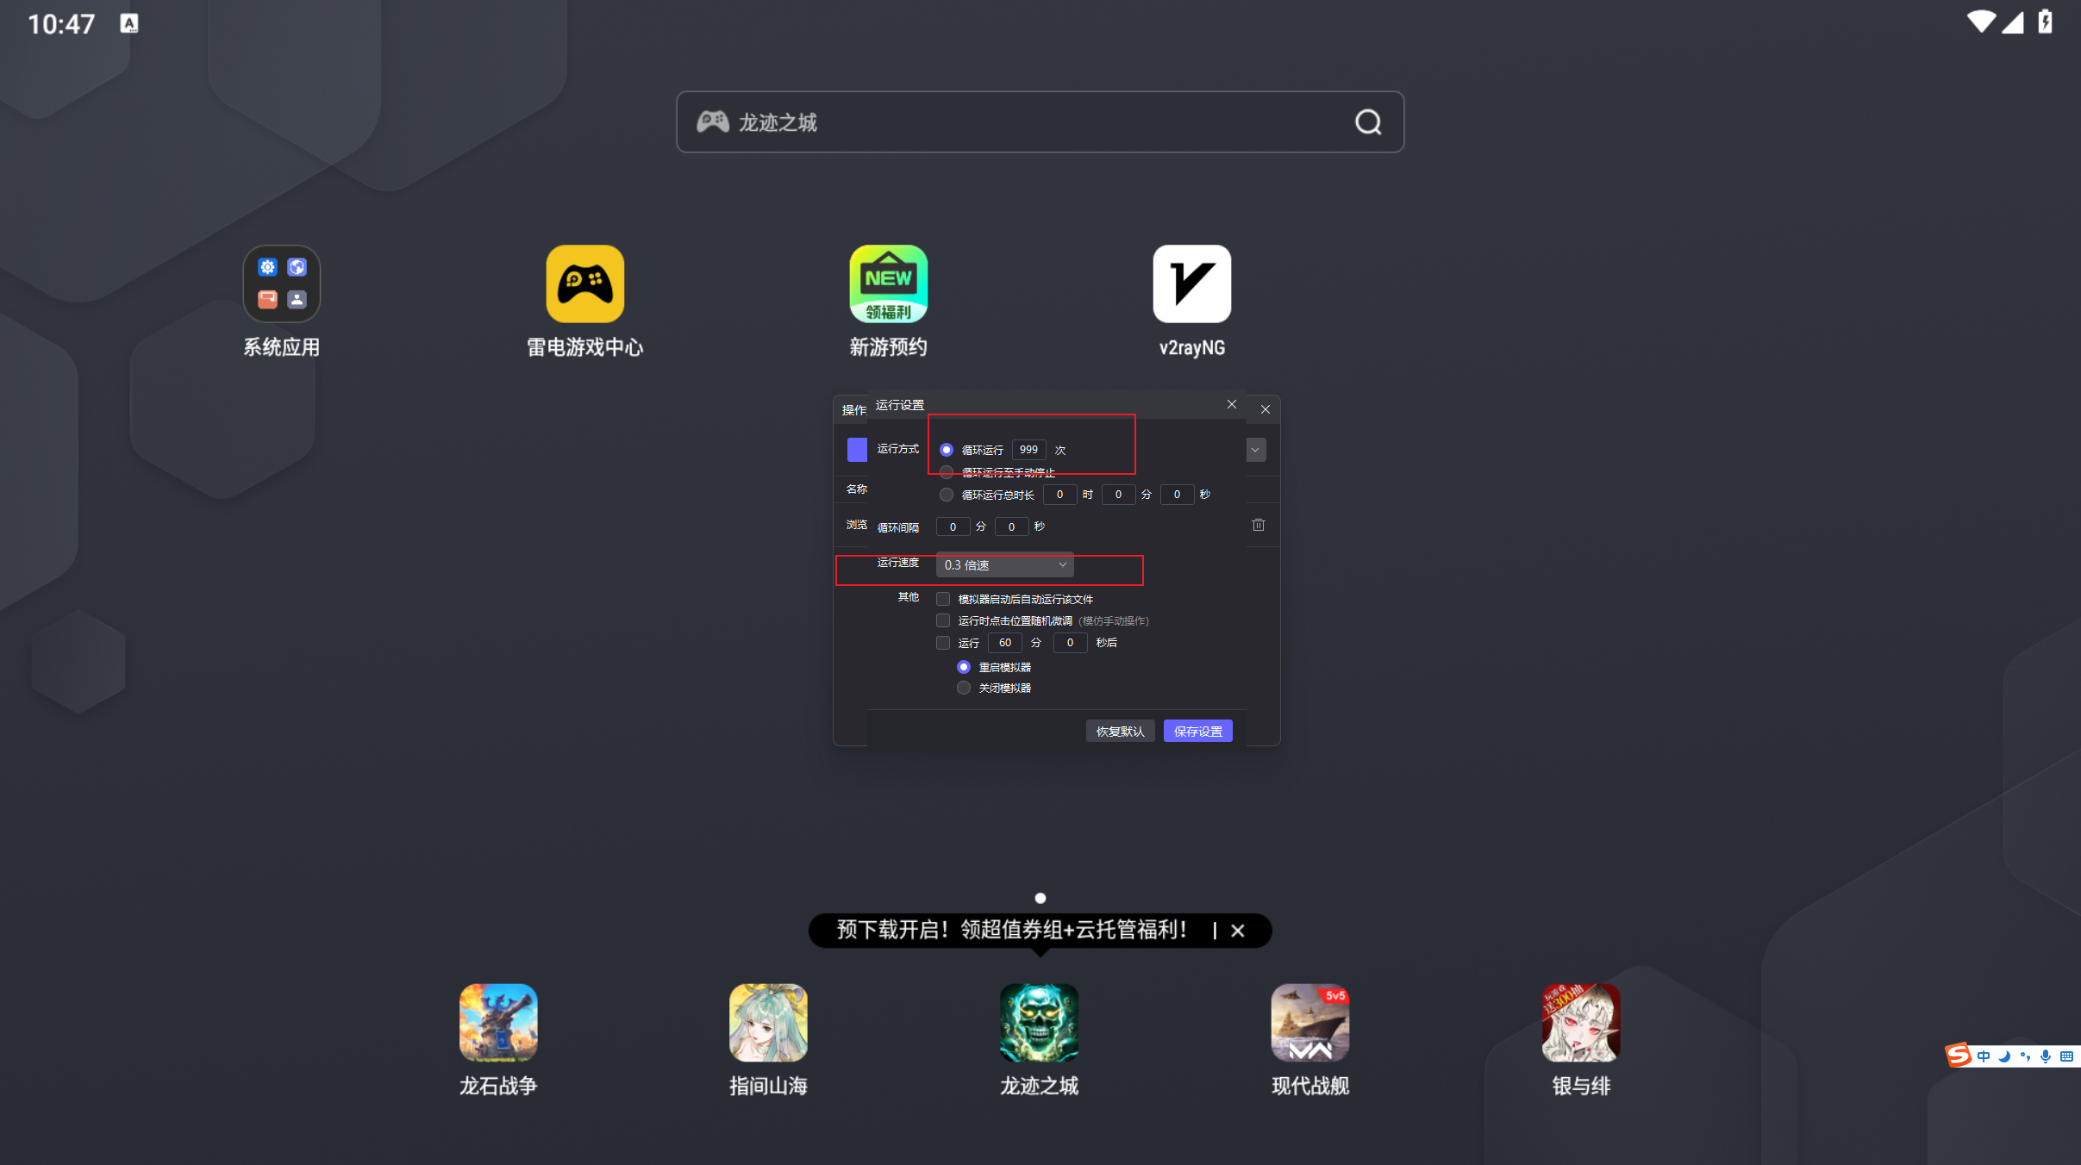Screen dimensions: 2081x1165
Task: Click the 预下载开启 promotion banner text
Action: click(x=1013, y=930)
